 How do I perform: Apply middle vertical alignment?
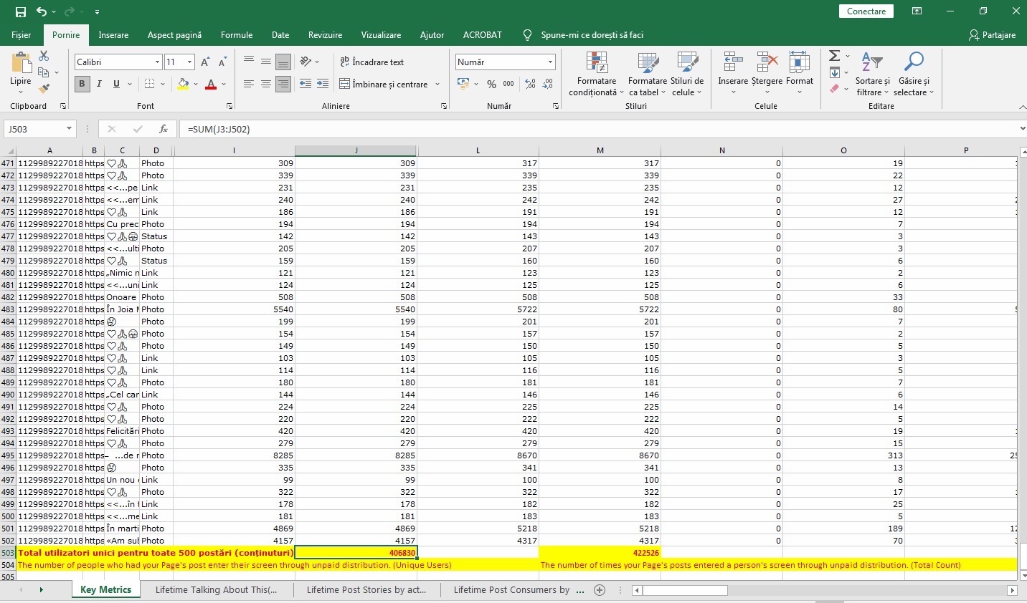(x=266, y=62)
